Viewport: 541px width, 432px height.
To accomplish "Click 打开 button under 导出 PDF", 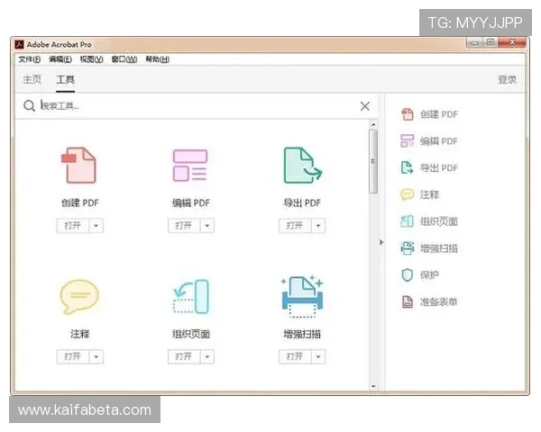I will pyautogui.click(x=295, y=226).
